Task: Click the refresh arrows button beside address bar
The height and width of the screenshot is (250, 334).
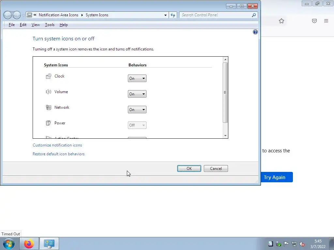Action: point(173,15)
